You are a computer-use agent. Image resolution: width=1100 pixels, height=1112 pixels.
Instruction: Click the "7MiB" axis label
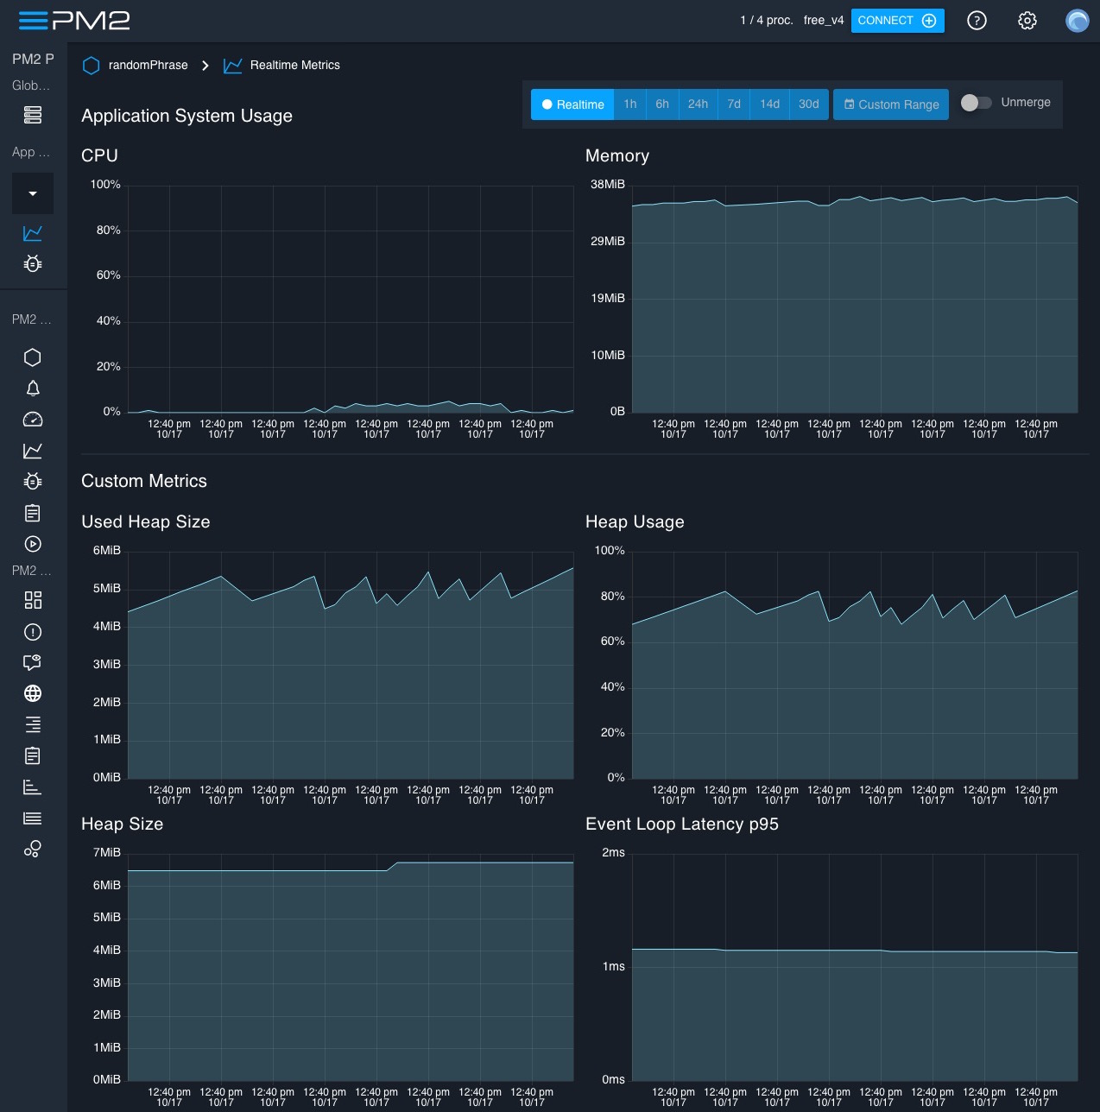click(x=107, y=853)
